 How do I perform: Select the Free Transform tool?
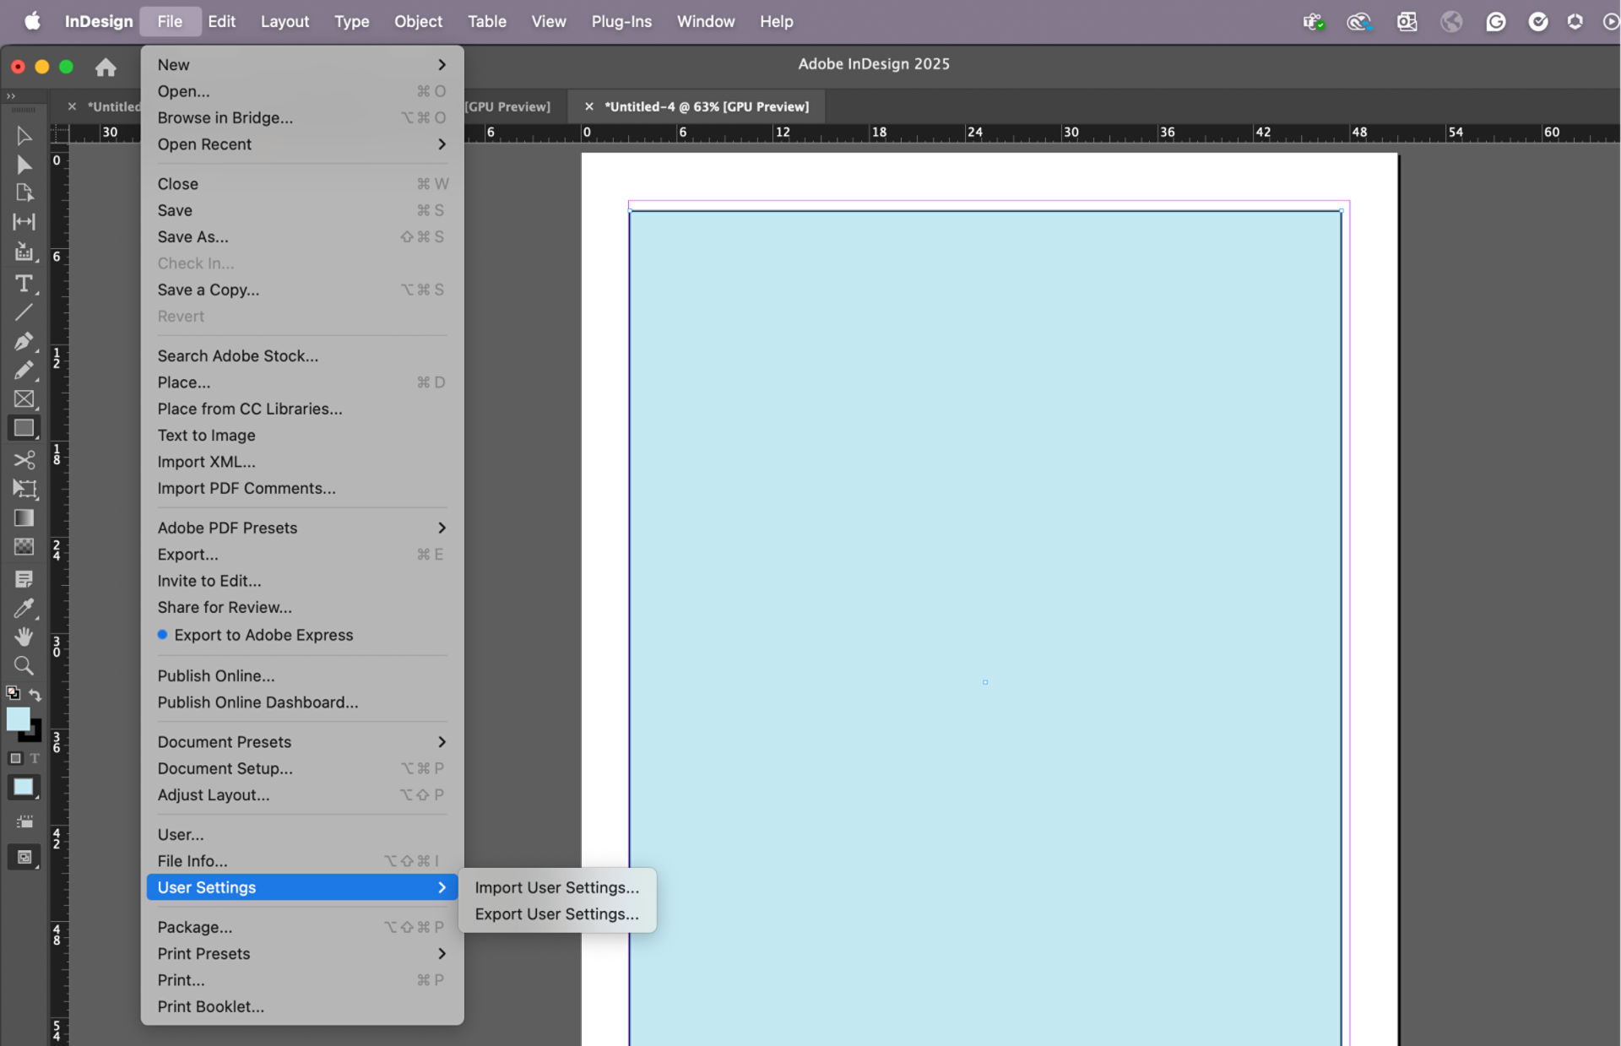(x=24, y=489)
